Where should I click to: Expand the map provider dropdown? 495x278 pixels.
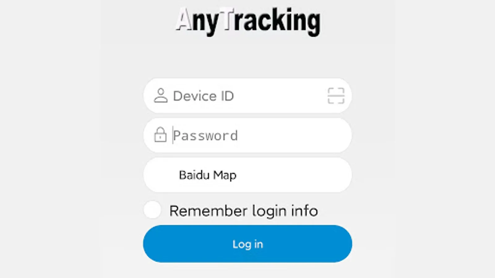click(x=247, y=175)
